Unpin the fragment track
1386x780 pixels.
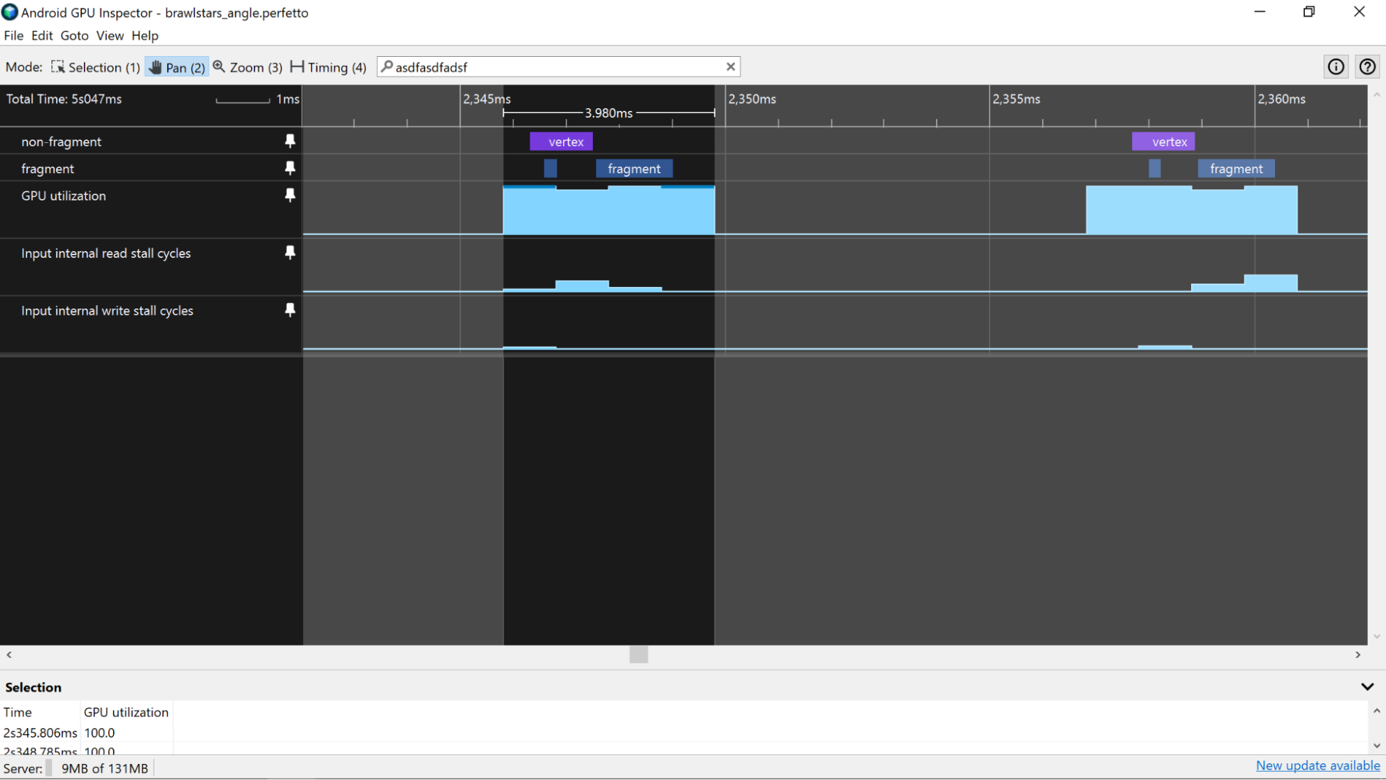290,168
